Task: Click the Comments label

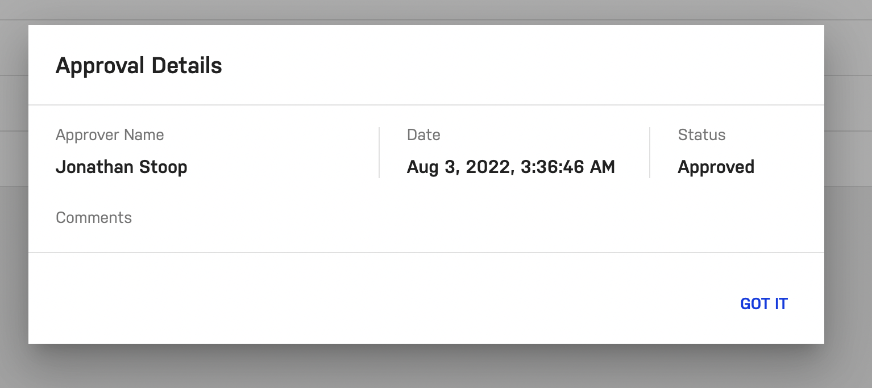Action: pos(94,218)
